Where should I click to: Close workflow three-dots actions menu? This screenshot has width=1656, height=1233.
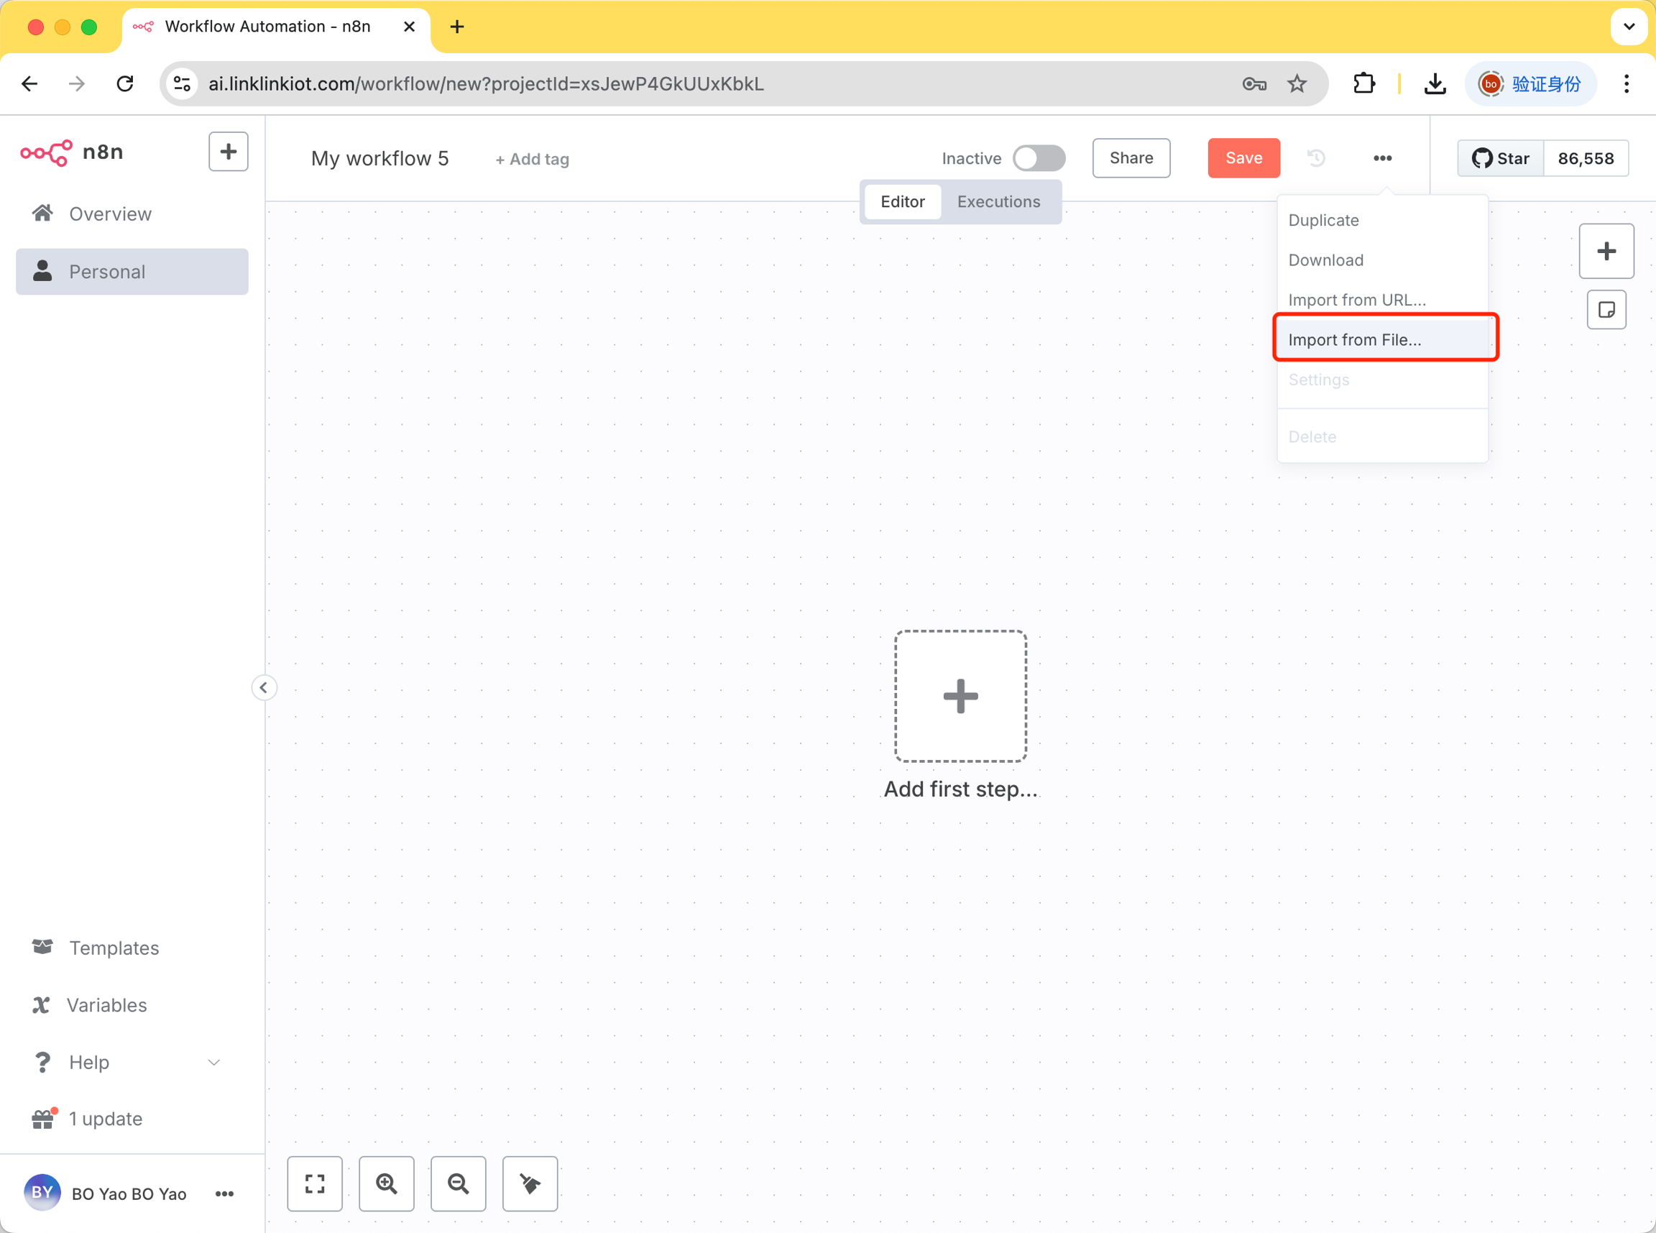[x=1382, y=158]
